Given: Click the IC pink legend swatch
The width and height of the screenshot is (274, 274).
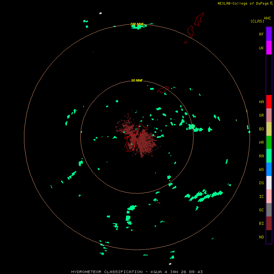Looking at the screenshot, I should tap(269, 196).
